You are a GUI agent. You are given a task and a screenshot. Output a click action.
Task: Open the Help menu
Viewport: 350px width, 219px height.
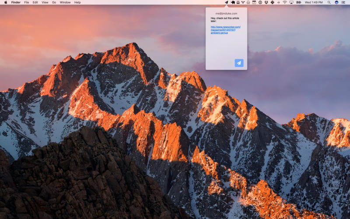[77, 2]
